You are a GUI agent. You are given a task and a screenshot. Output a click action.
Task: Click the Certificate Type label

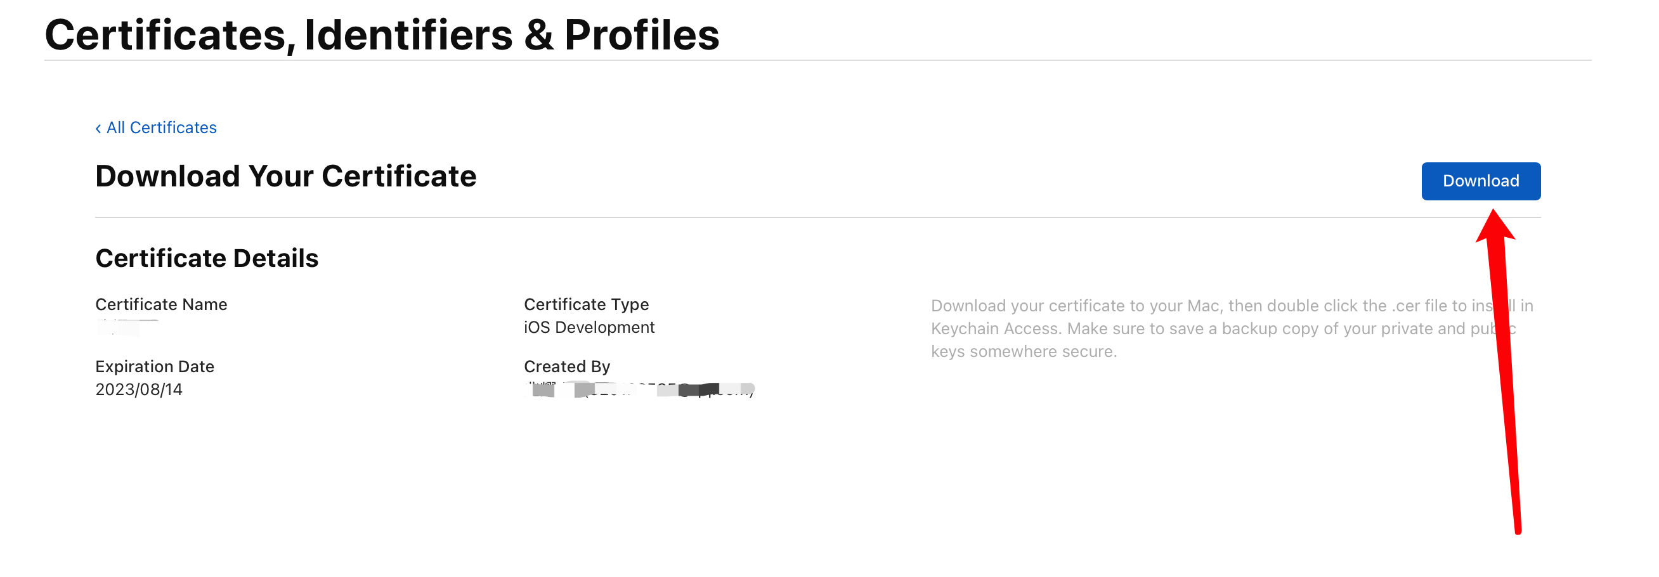[586, 304]
